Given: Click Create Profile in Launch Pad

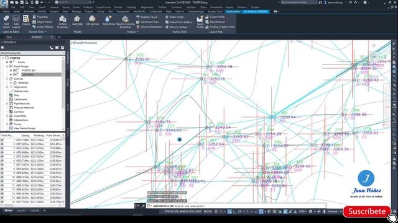Looking at the screenshot, I should 215,17.
